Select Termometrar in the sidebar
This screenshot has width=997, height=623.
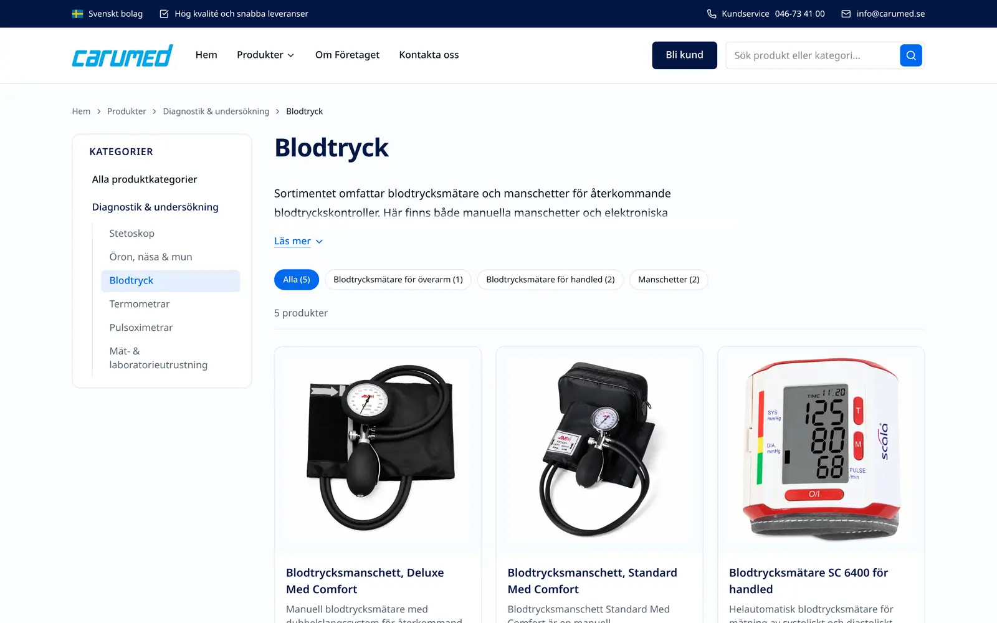coord(140,304)
